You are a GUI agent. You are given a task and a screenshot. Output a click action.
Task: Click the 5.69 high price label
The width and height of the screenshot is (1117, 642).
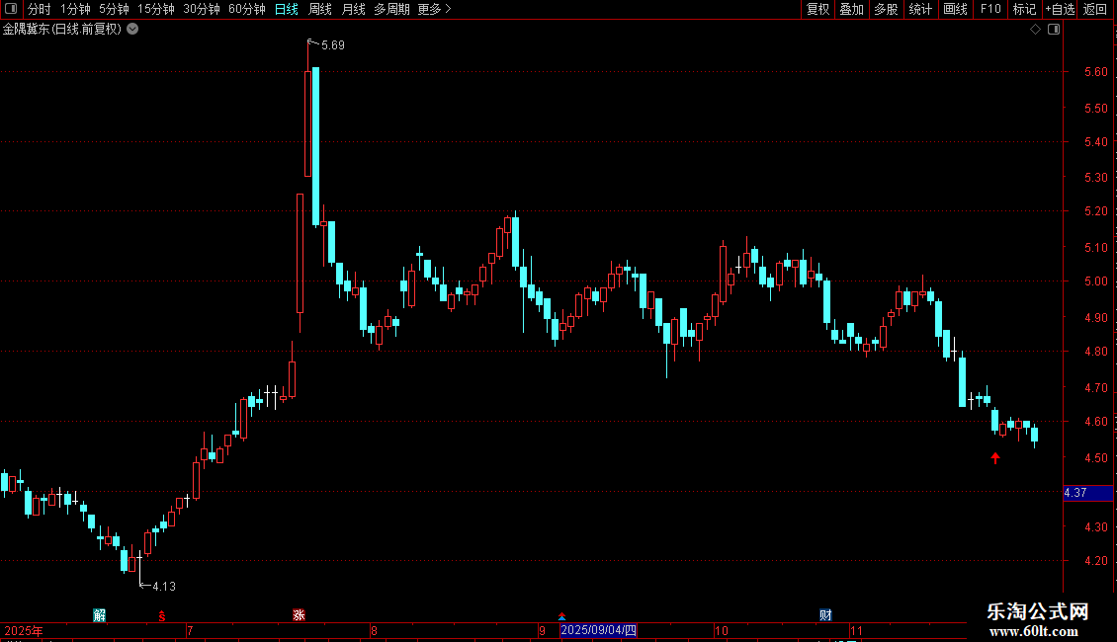333,45
